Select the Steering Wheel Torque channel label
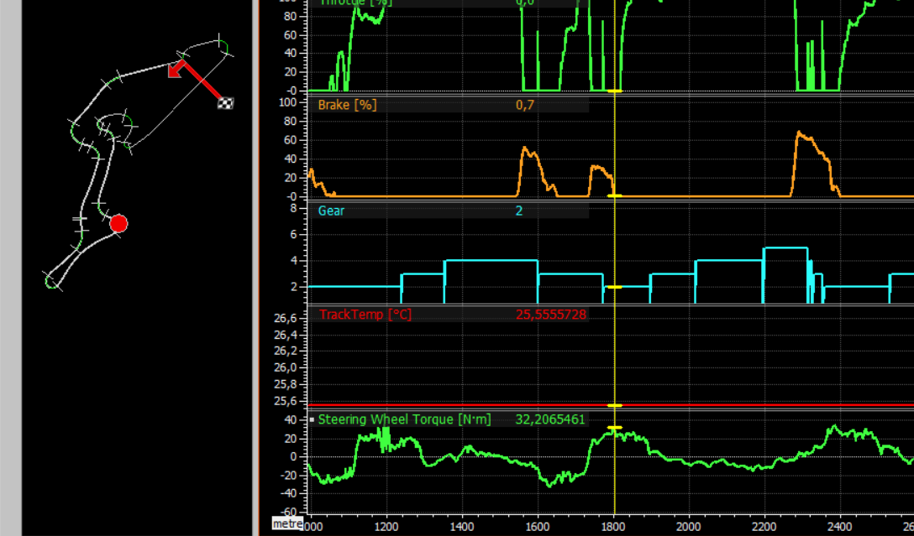This screenshot has width=914, height=536. click(x=404, y=419)
